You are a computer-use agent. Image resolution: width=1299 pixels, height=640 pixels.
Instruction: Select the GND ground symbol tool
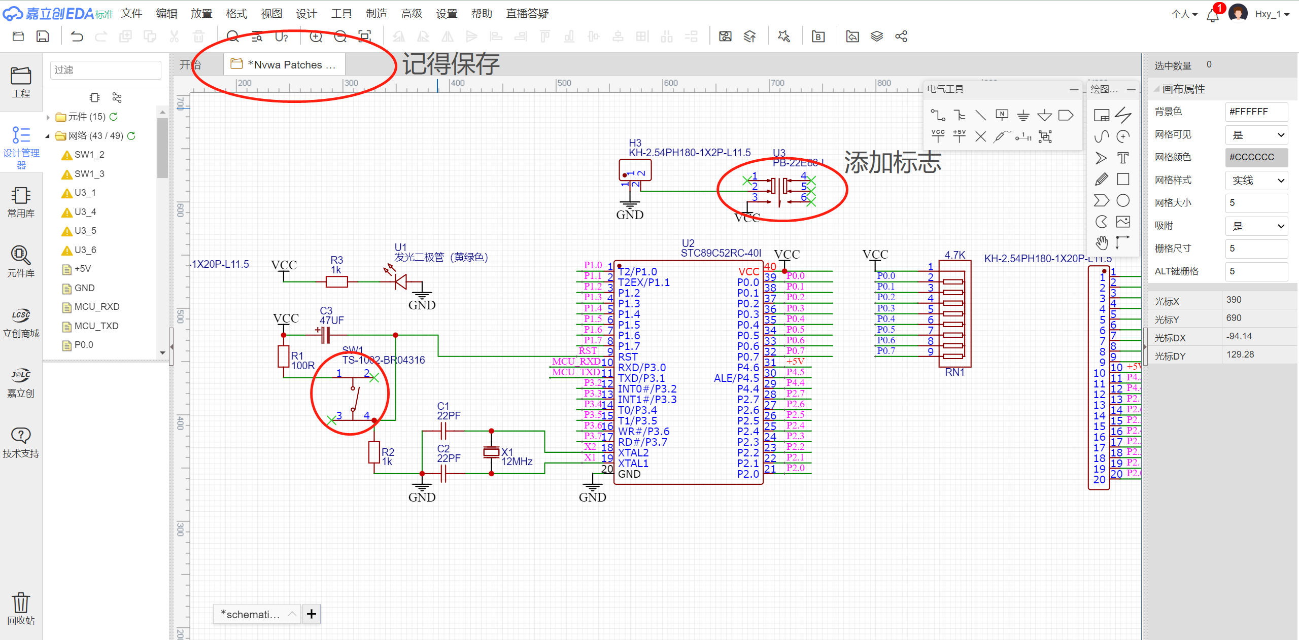point(1023,115)
